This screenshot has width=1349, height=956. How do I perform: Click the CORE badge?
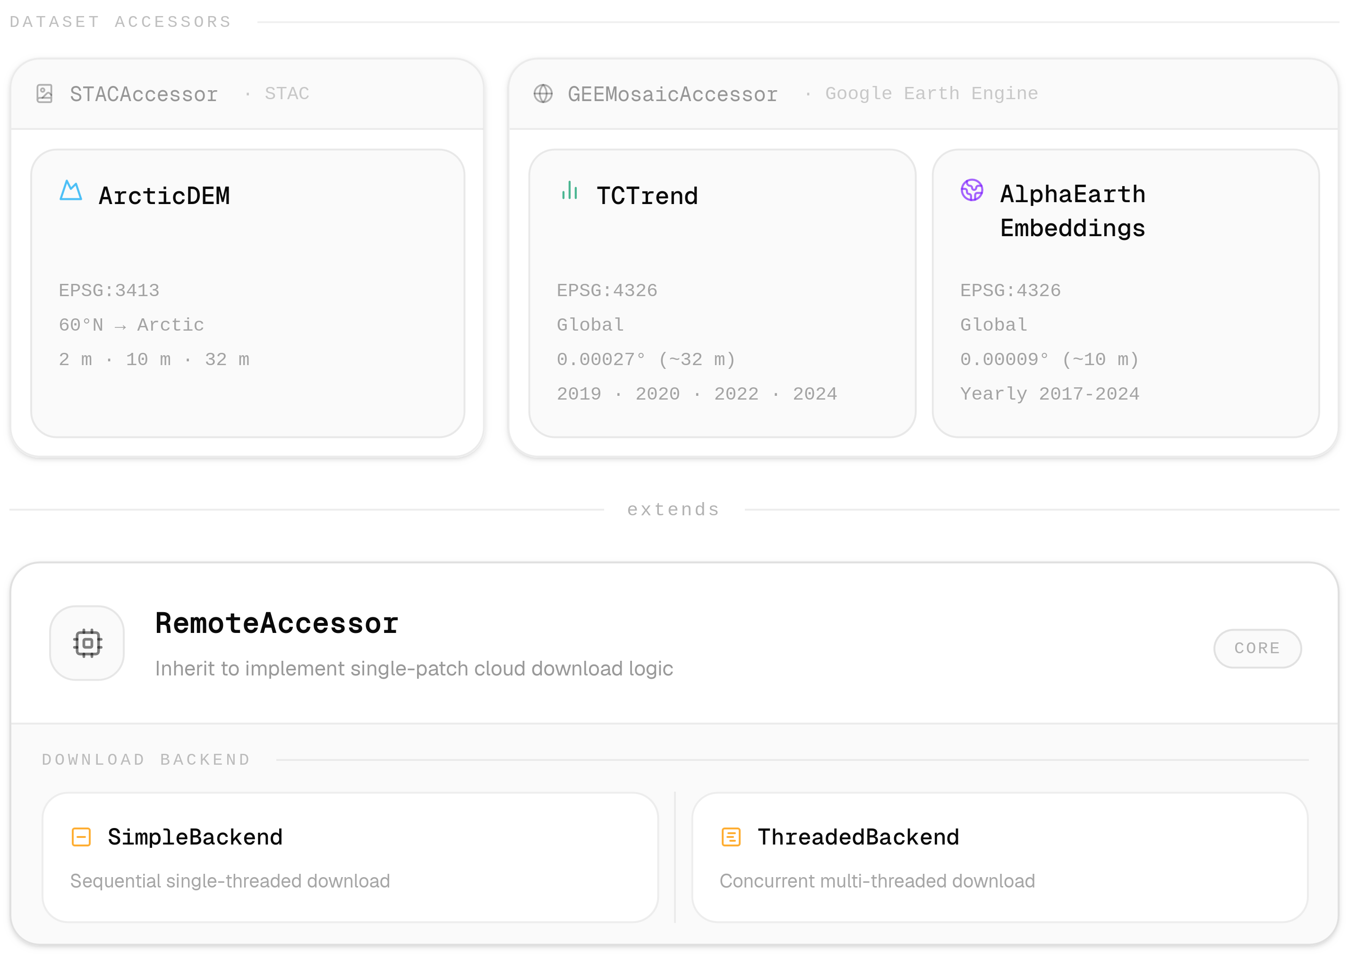tap(1257, 649)
